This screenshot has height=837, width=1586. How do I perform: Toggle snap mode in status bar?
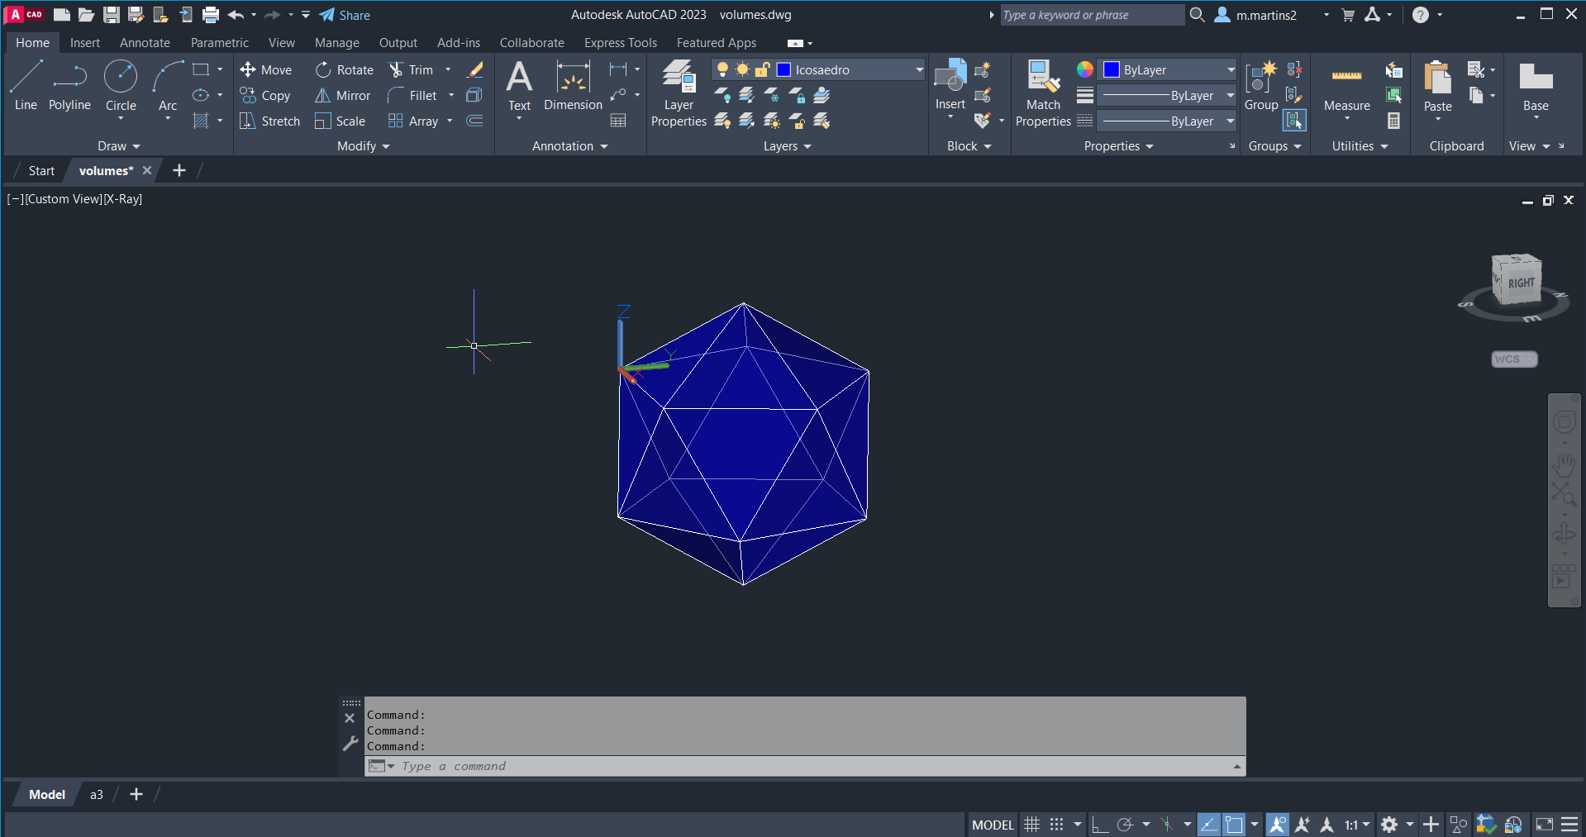pyautogui.click(x=1056, y=825)
